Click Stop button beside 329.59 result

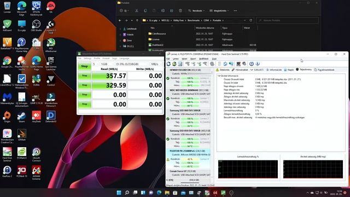pos(84,85)
